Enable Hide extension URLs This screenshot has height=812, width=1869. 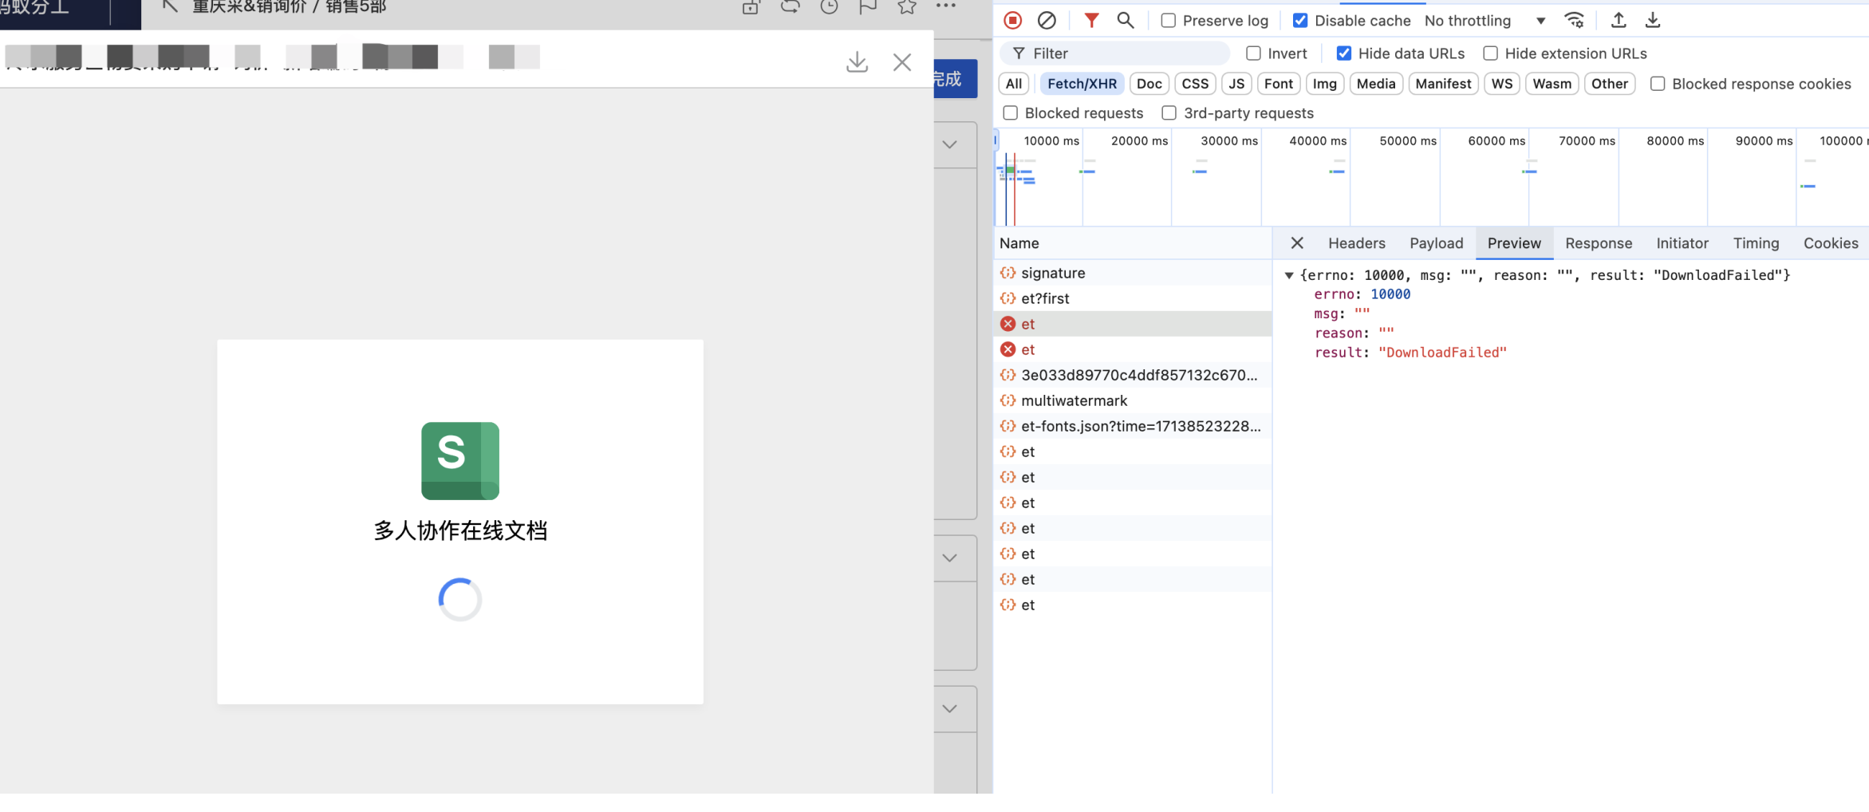pos(1490,53)
